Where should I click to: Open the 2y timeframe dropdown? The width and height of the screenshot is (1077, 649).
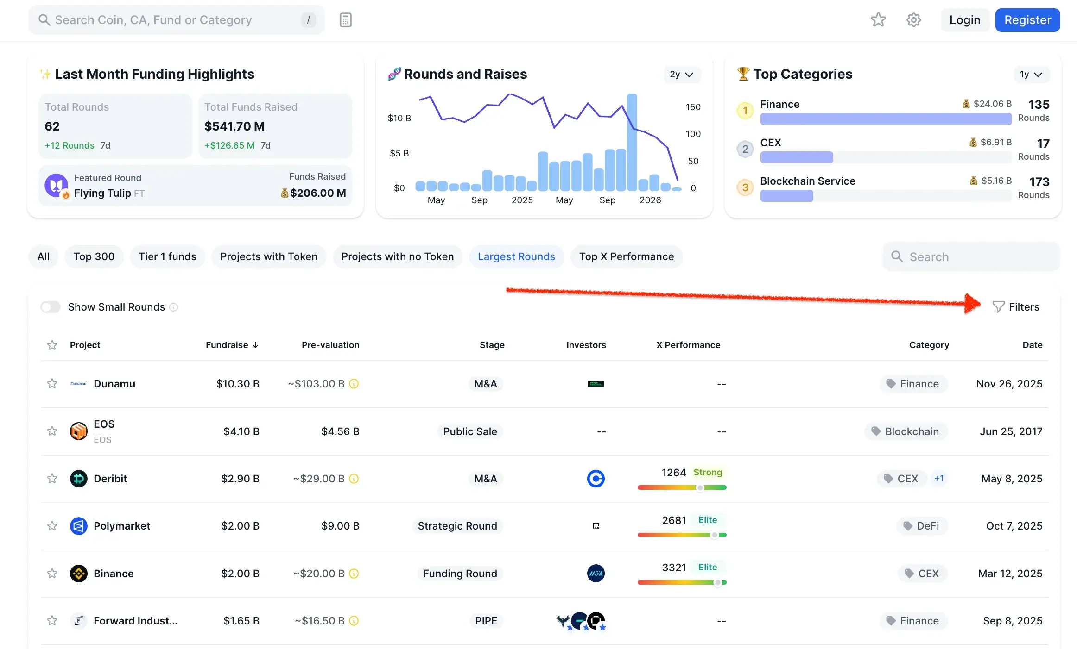[681, 75]
